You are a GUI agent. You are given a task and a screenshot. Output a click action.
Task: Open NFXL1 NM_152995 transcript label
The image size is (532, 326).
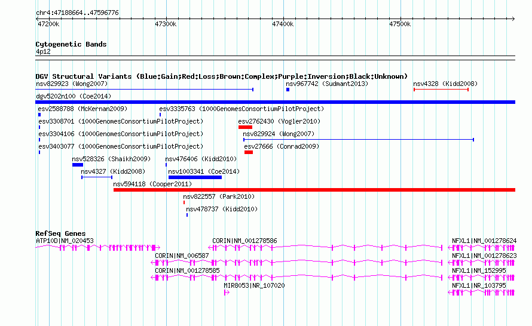click(479, 270)
